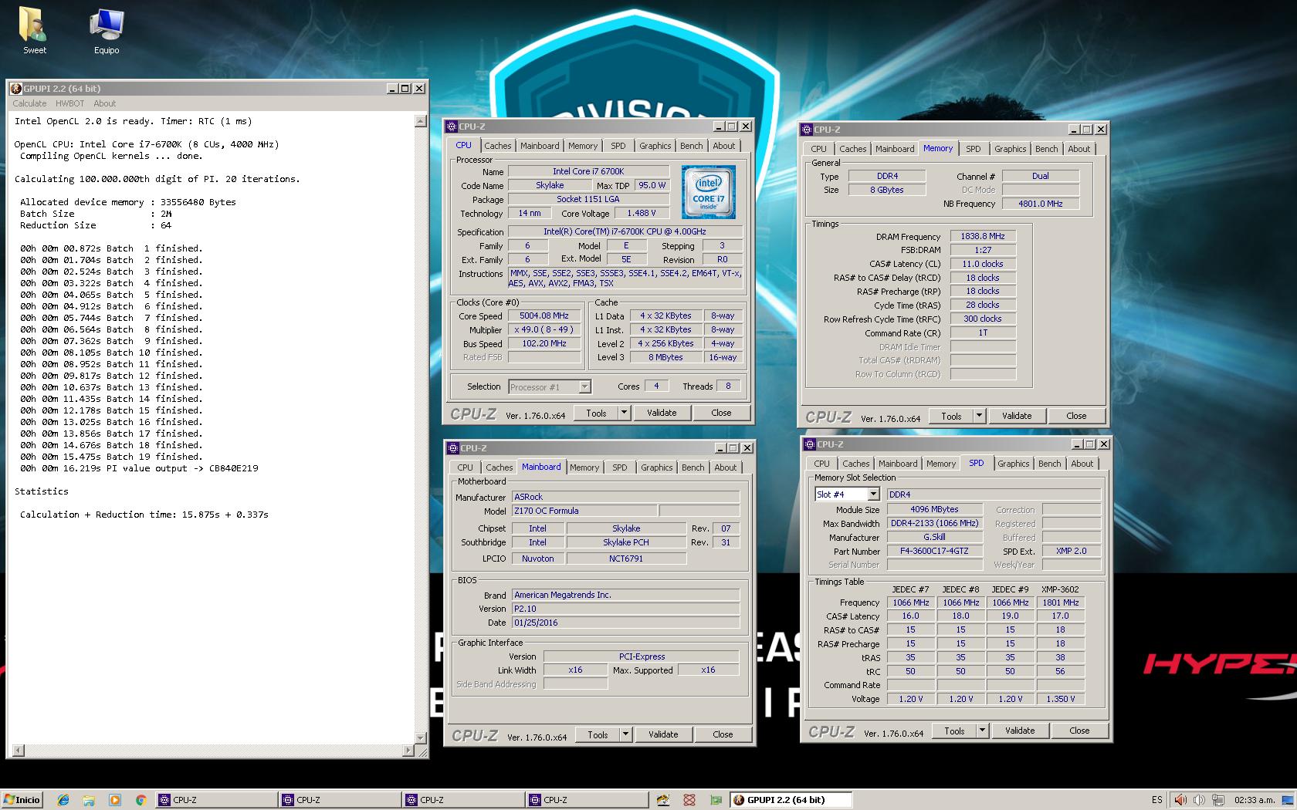Click the DRAM Frequency value 1838.8 MHz
The width and height of the screenshot is (1297, 810).
pos(983,236)
